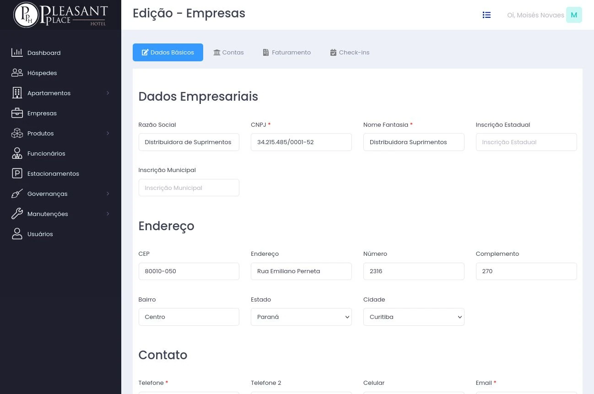Switch to the Contas tab
Image resolution: width=594 pixels, height=394 pixels.
[x=228, y=53]
